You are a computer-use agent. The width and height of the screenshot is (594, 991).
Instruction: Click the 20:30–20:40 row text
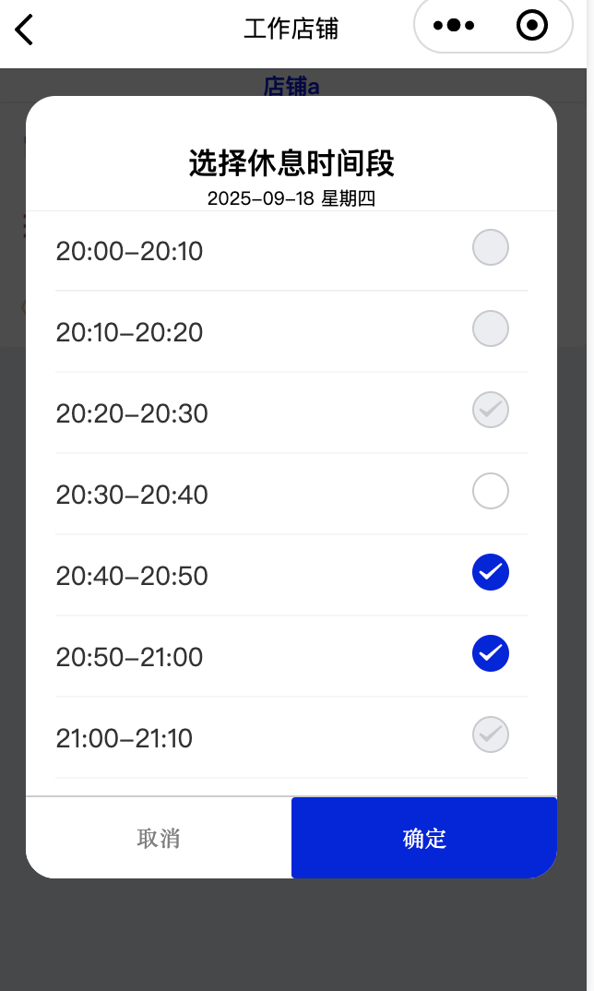tap(132, 495)
